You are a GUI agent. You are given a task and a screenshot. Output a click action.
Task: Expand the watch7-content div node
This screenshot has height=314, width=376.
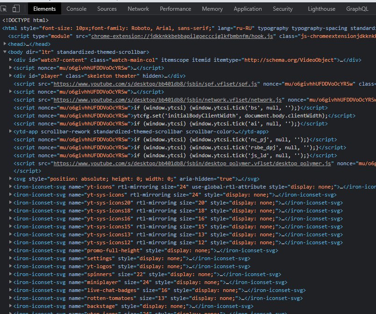coord(10,59)
